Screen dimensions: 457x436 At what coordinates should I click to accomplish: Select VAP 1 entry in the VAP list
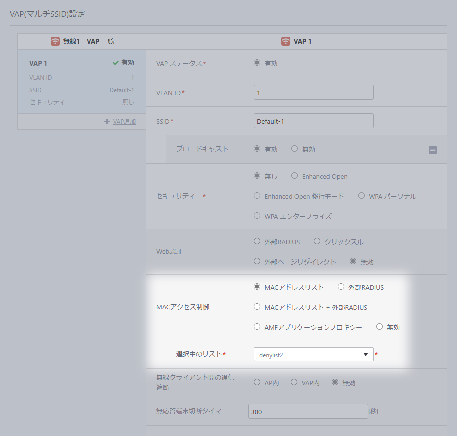point(81,82)
